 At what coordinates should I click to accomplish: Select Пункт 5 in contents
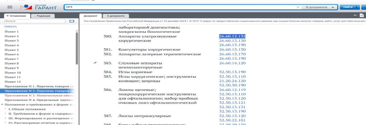click(12, 50)
